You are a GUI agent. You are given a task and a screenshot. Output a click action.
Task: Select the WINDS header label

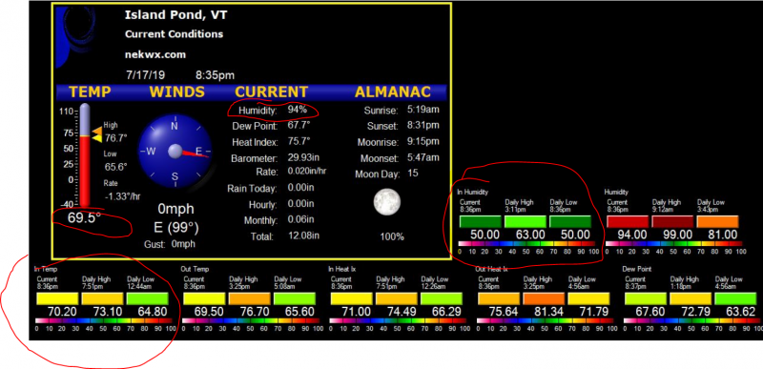tap(176, 92)
